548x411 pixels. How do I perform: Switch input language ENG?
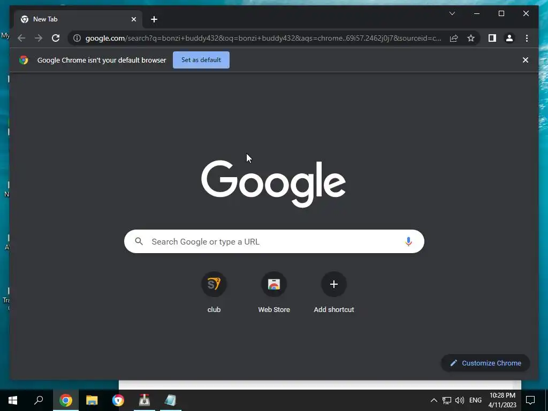coord(475,400)
